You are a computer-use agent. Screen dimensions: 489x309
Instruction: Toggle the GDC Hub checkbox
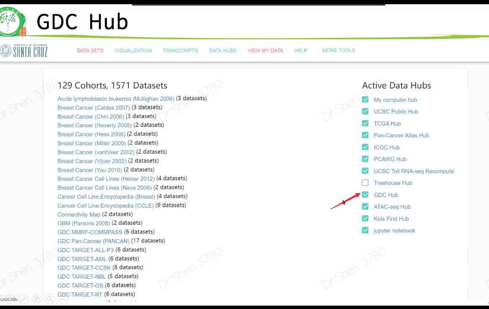pos(365,195)
